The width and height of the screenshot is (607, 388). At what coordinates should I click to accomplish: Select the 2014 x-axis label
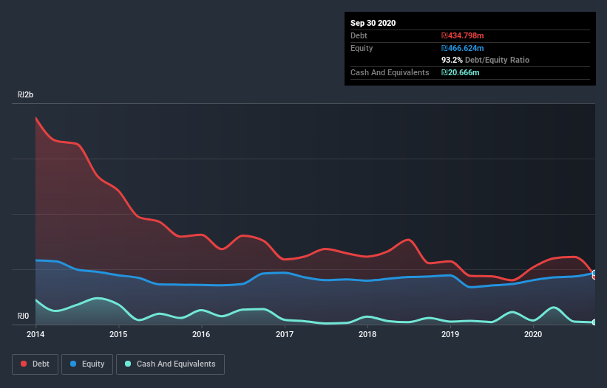coord(35,334)
